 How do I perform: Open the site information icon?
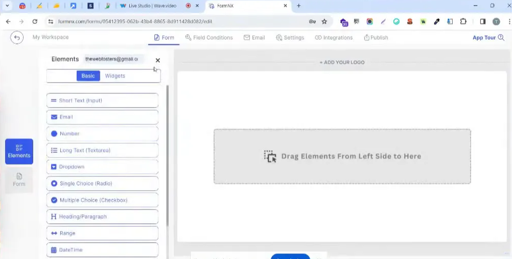pos(51,21)
